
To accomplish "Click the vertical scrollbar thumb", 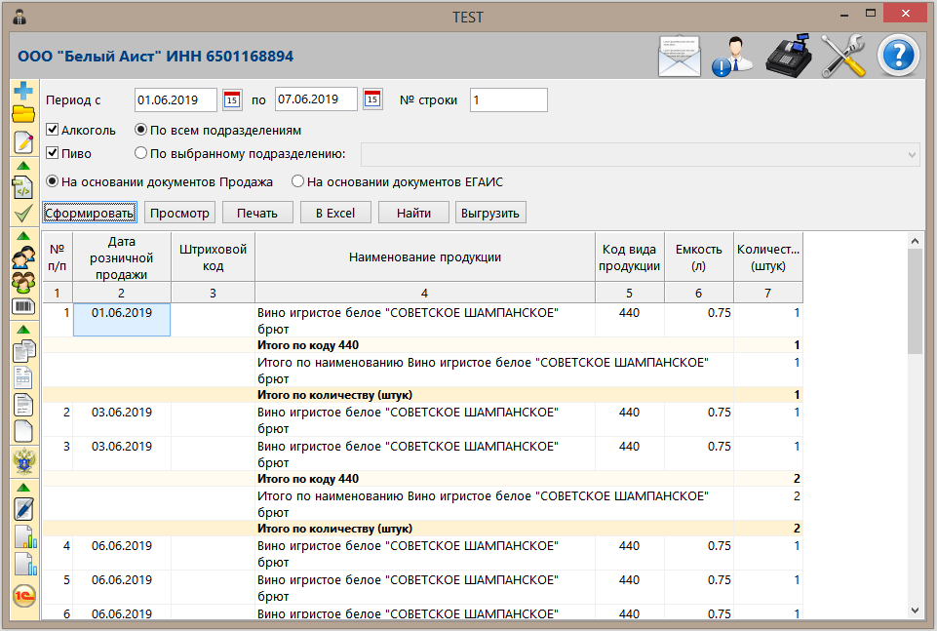I will (x=915, y=301).
